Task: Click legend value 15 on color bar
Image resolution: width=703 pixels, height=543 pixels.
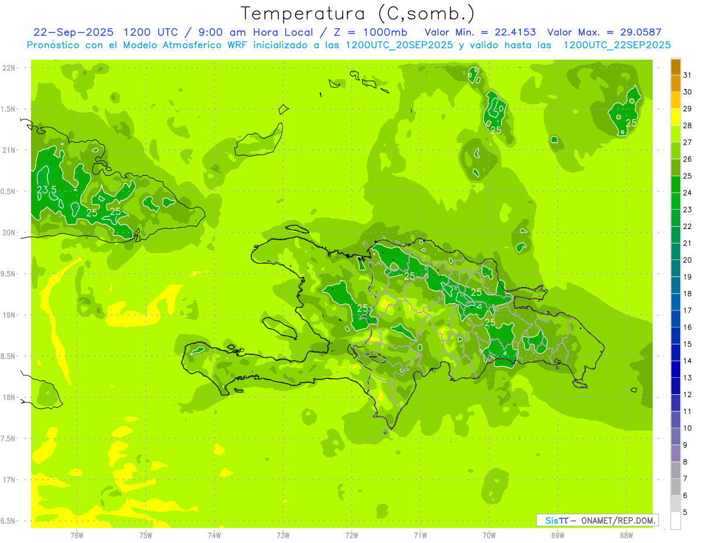Action: click(x=687, y=344)
